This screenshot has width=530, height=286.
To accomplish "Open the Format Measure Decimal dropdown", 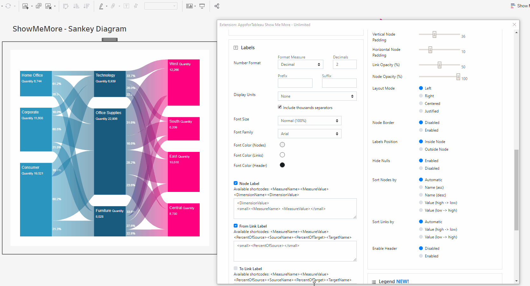I will pyautogui.click(x=300, y=65).
